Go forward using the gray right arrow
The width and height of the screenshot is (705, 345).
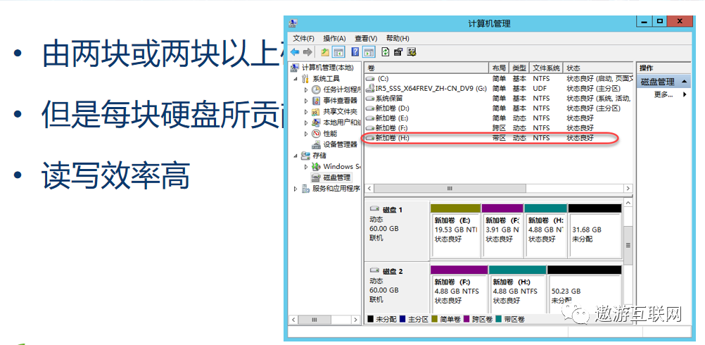pyautogui.click(x=307, y=52)
